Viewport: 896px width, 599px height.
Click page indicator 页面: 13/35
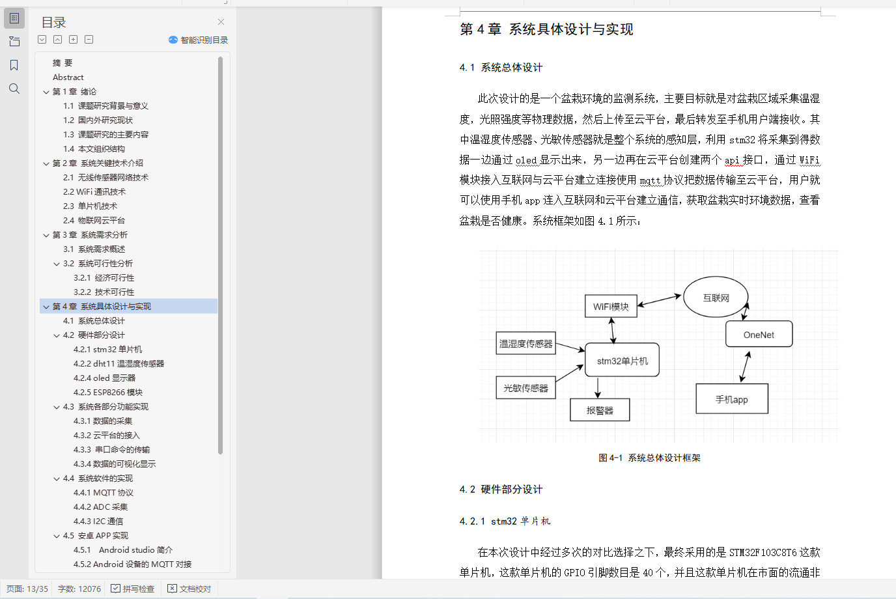click(x=27, y=589)
